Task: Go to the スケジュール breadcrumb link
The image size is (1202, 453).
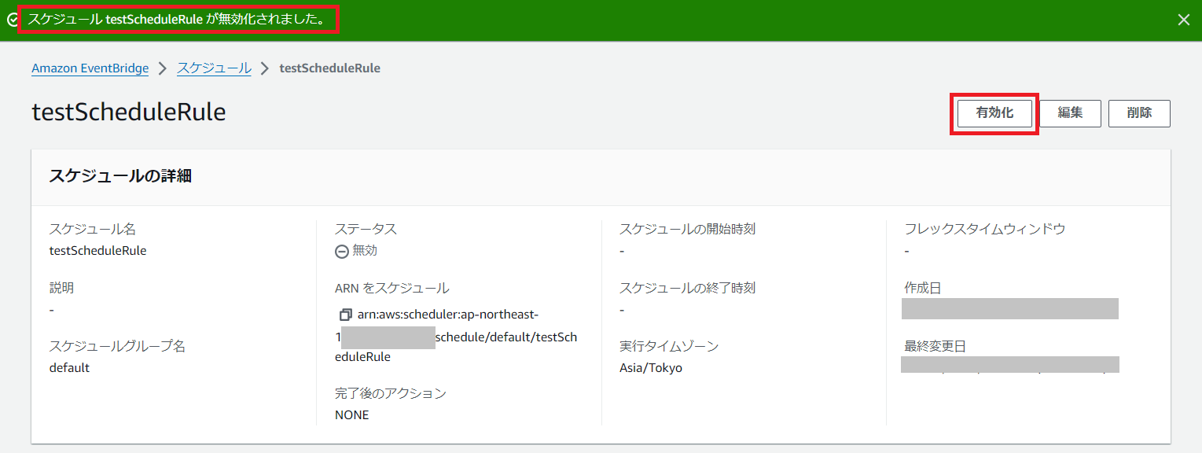Action: pyautogui.click(x=214, y=68)
